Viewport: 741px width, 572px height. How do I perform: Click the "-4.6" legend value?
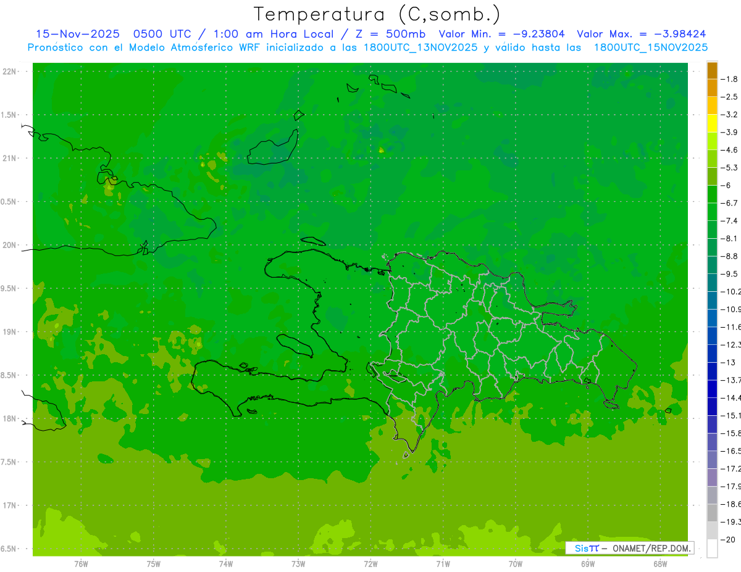729,150
